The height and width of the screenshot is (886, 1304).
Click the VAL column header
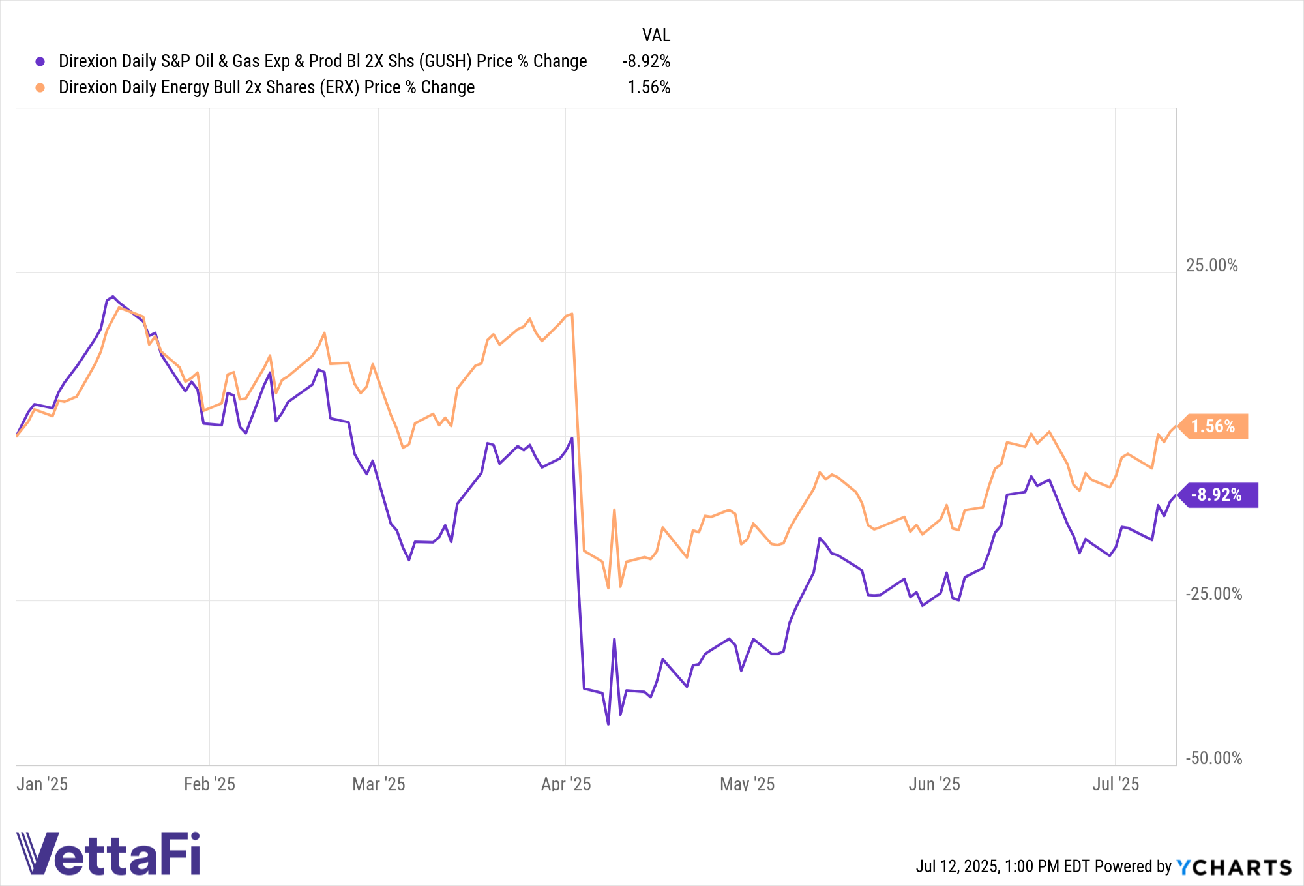point(656,35)
